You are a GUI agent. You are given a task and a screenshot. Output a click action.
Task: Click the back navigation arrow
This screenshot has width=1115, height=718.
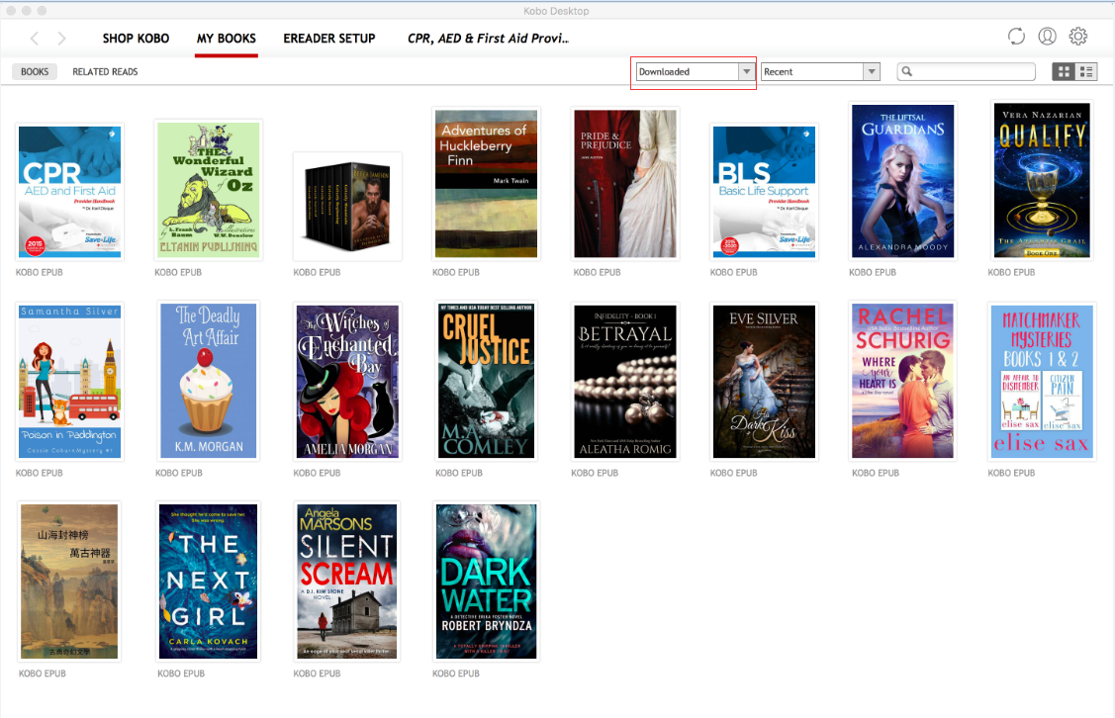coord(36,37)
